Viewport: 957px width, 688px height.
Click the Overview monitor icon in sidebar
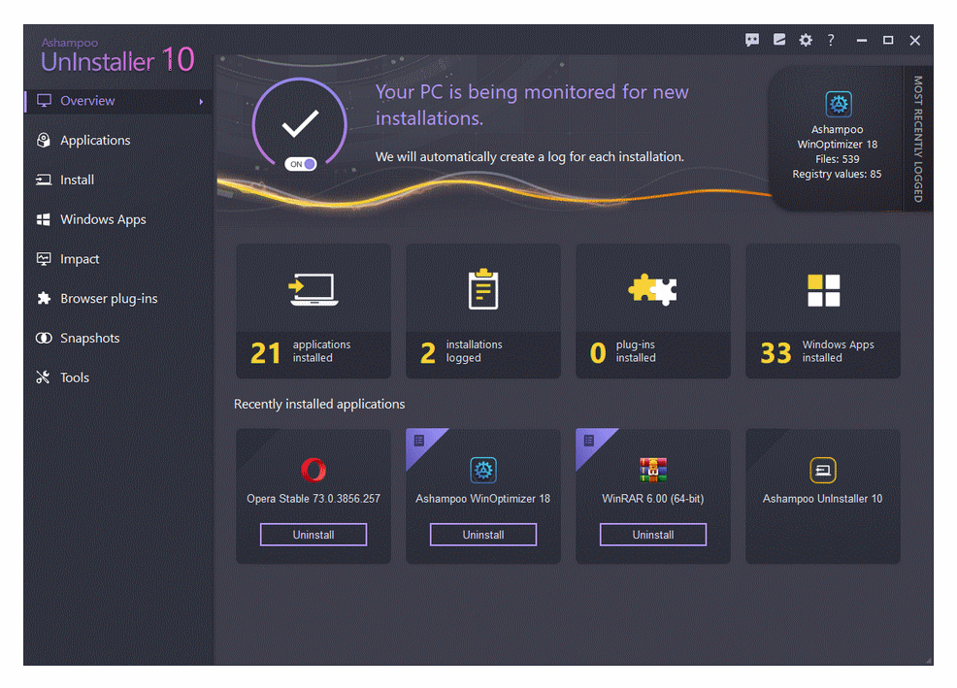[44, 101]
